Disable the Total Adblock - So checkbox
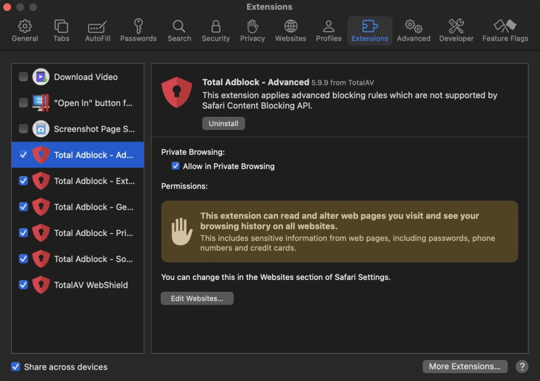Image resolution: width=540 pixels, height=381 pixels. pos(23,258)
